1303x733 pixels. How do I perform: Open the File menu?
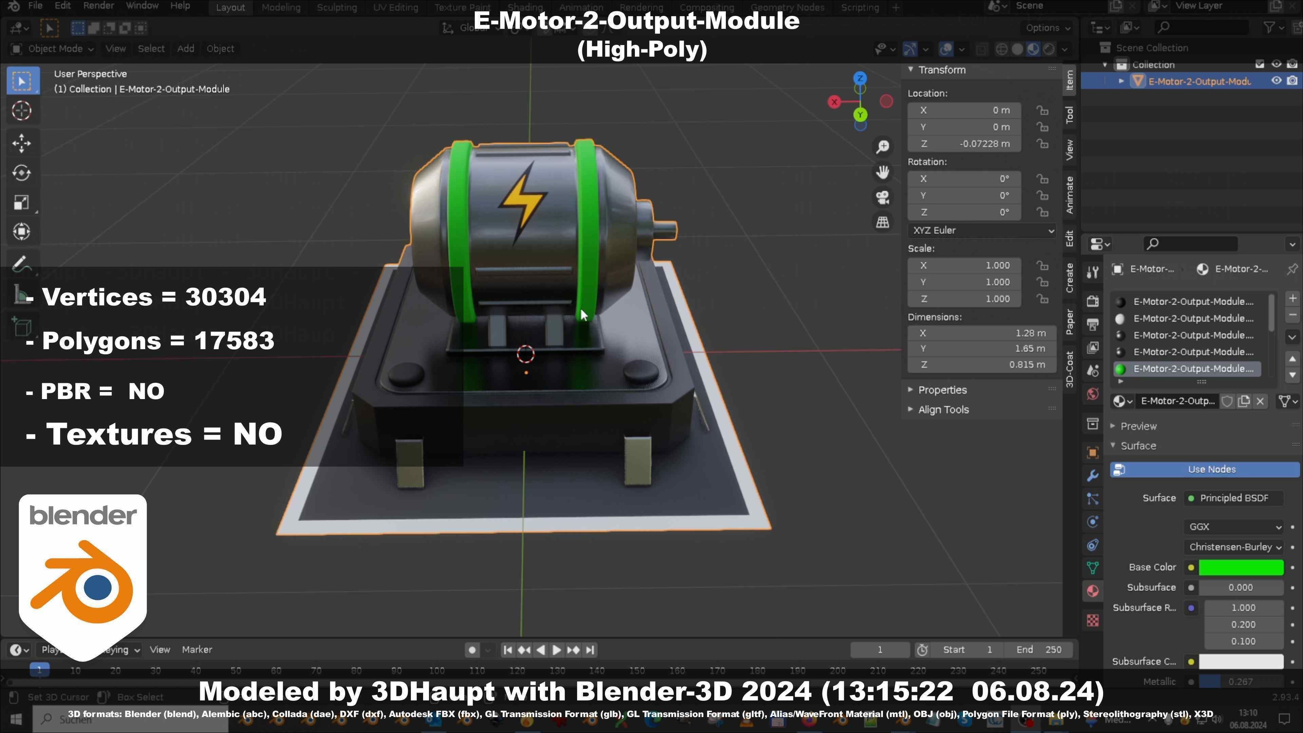(35, 6)
